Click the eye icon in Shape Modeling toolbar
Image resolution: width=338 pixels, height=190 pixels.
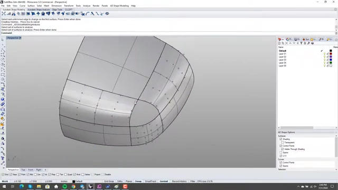tap(107, 14)
